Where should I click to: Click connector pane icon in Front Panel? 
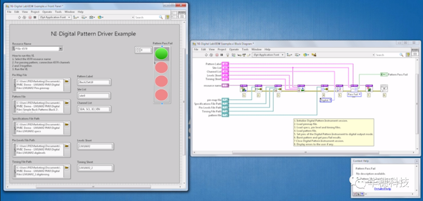175,14
